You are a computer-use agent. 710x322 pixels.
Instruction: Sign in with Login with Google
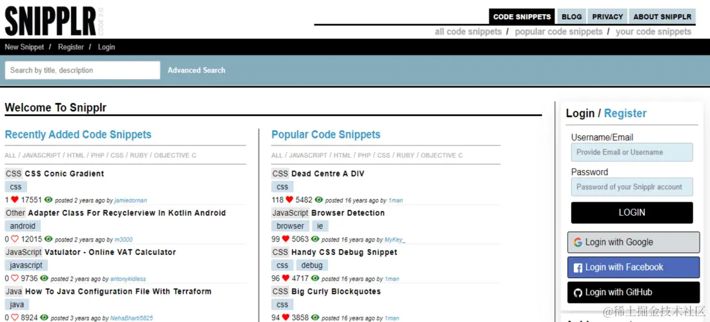(x=633, y=242)
